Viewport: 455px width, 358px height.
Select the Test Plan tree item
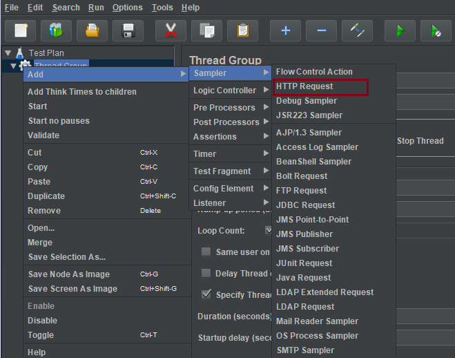(x=46, y=53)
